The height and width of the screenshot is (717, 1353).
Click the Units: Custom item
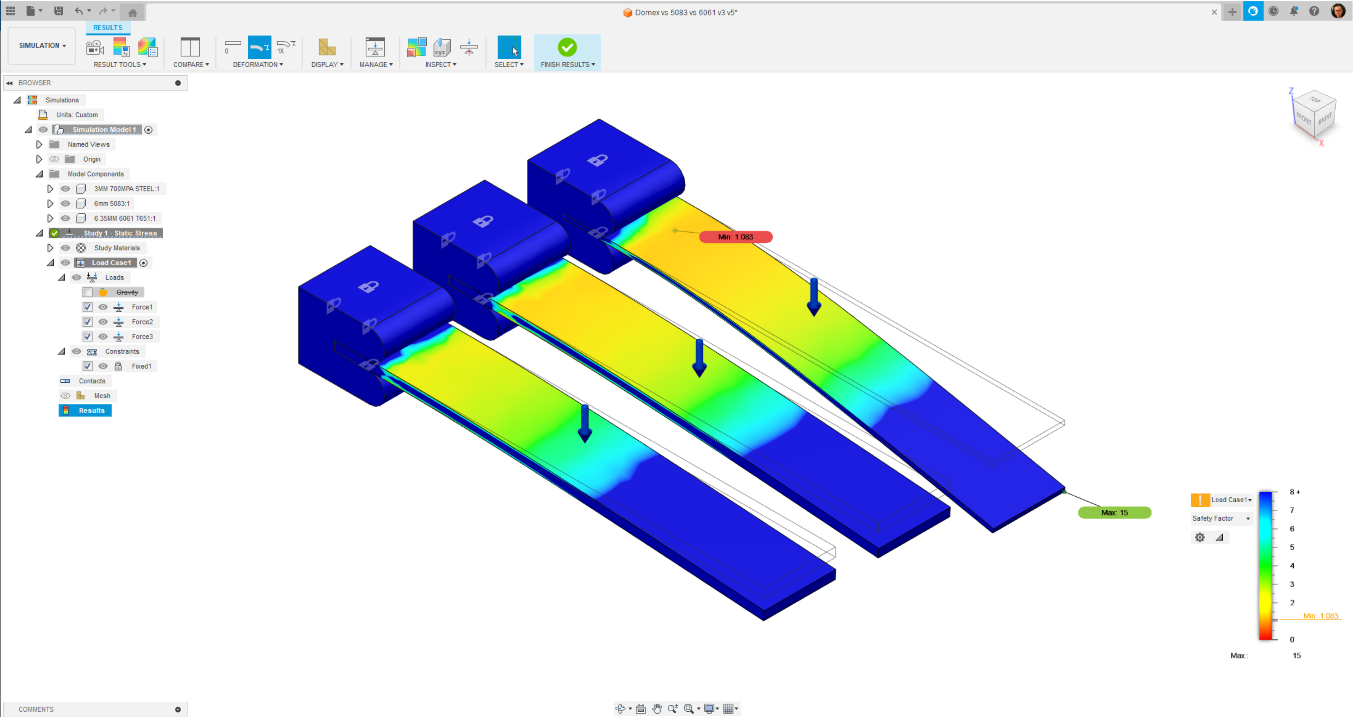click(77, 114)
